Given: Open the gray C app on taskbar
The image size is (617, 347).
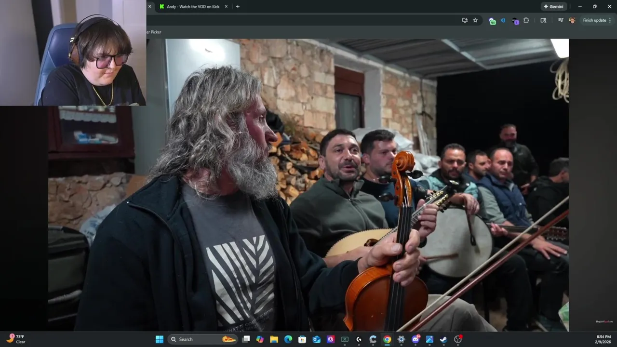Looking at the screenshot, I should [x=373, y=339].
